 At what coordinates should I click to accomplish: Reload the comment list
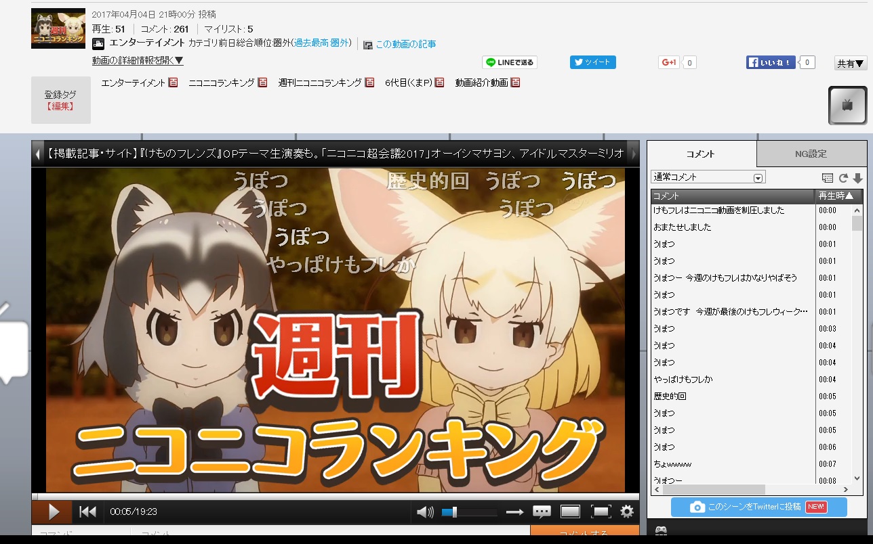pos(843,178)
